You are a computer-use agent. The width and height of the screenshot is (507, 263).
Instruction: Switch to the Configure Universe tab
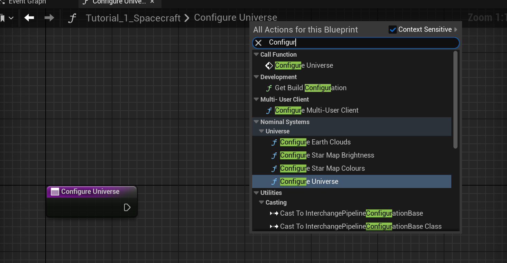click(x=119, y=2)
